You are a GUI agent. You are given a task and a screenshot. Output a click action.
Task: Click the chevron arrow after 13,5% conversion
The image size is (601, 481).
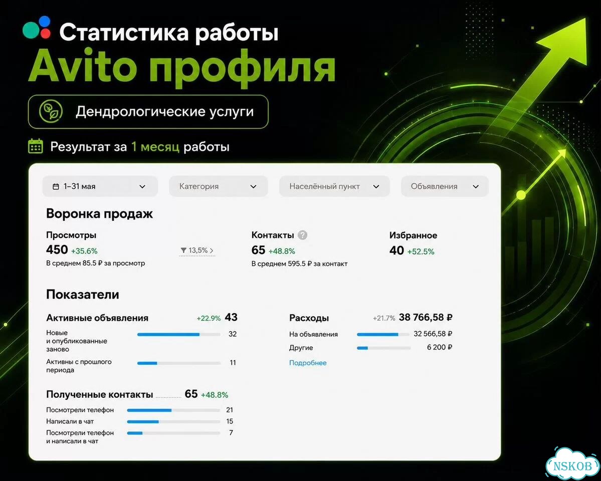[x=212, y=251]
